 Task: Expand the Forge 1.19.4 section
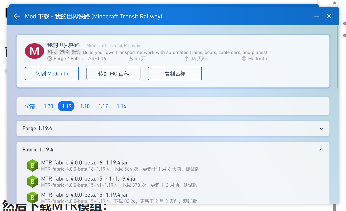pyautogui.click(x=173, y=128)
